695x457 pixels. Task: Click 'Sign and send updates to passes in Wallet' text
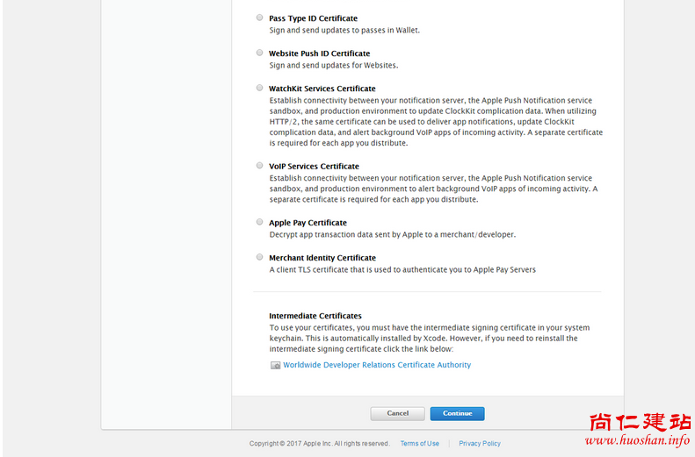click(x=344, y=30)
